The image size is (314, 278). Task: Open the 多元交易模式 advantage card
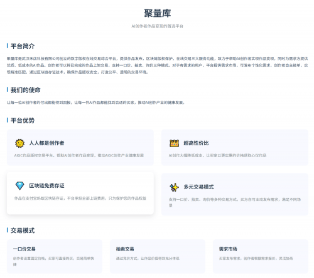pyautogui.click(x=235, y=194)
